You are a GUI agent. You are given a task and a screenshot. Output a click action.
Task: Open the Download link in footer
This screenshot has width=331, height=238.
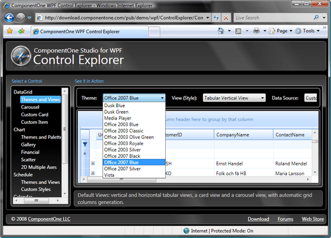(x=259, y=219)
